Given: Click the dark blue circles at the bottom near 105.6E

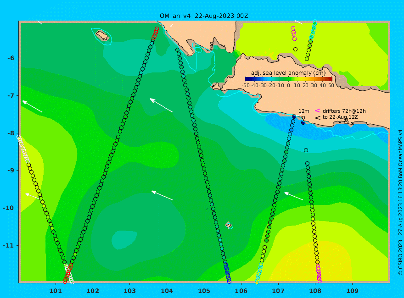Looking at the screenshot, I should [227, 272].
